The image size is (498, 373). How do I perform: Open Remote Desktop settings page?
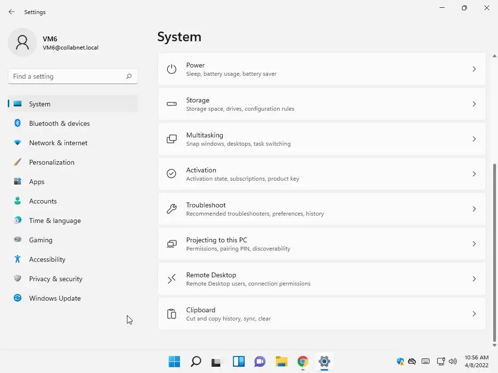(x=322, y=279)
